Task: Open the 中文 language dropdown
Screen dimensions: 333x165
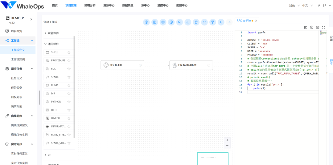Action: (x=307, y=6)
